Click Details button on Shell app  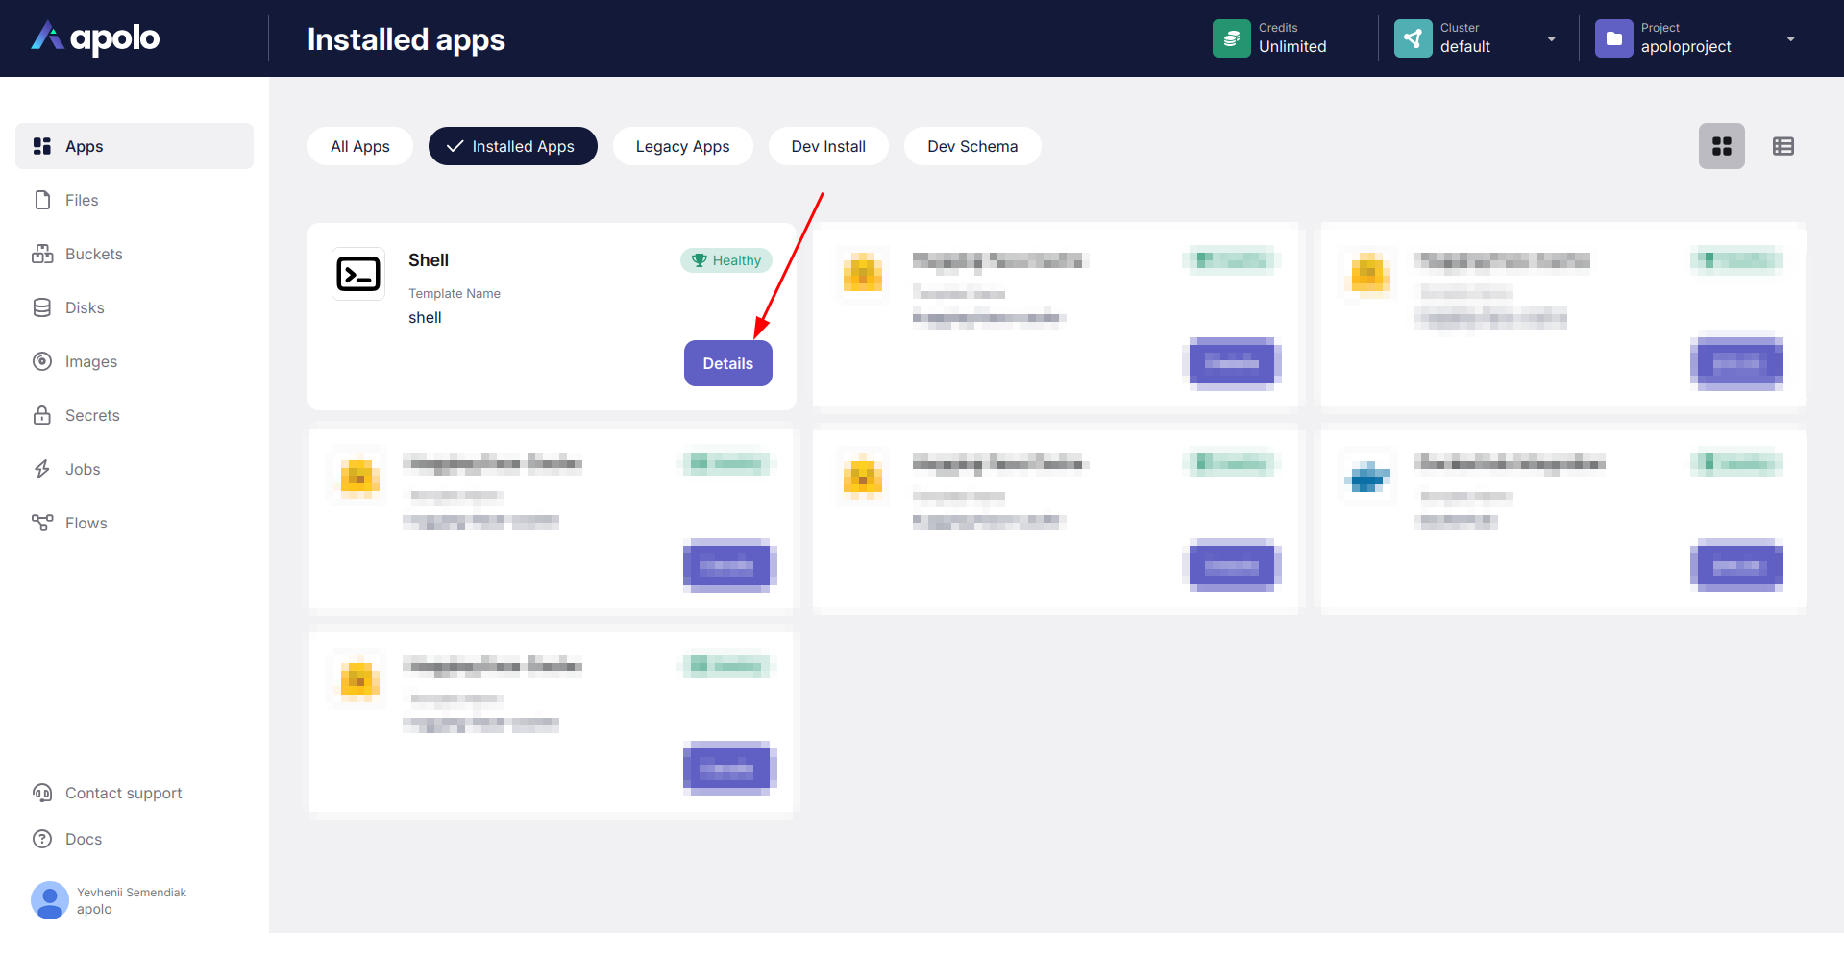727,363
